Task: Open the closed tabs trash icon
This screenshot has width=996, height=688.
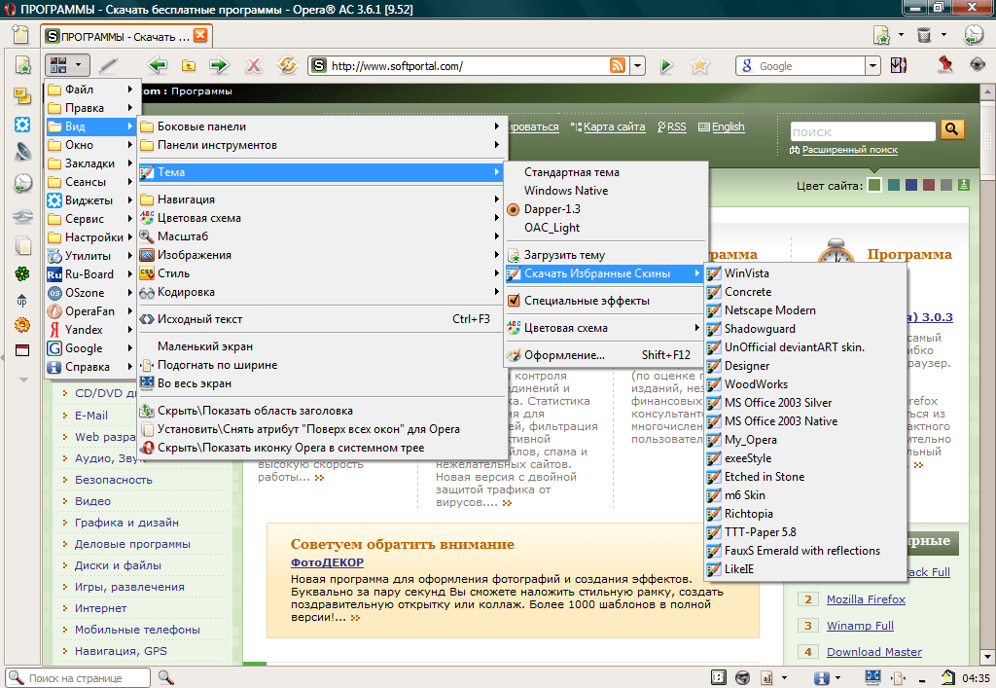Action: click(924, 34)
